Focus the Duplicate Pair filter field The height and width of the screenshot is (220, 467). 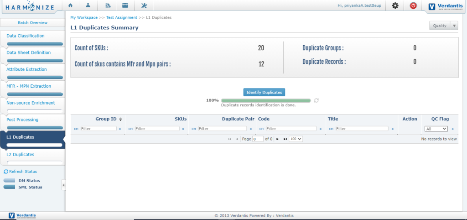(222, 129)
